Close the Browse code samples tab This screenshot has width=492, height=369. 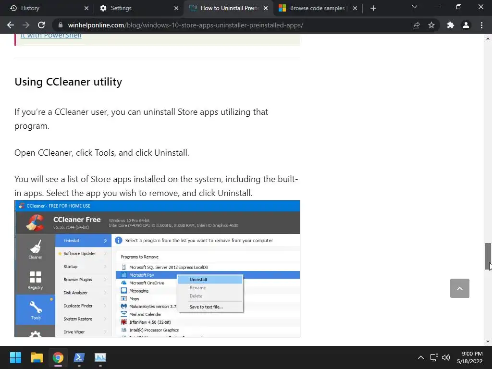click(x=355, y=8)
